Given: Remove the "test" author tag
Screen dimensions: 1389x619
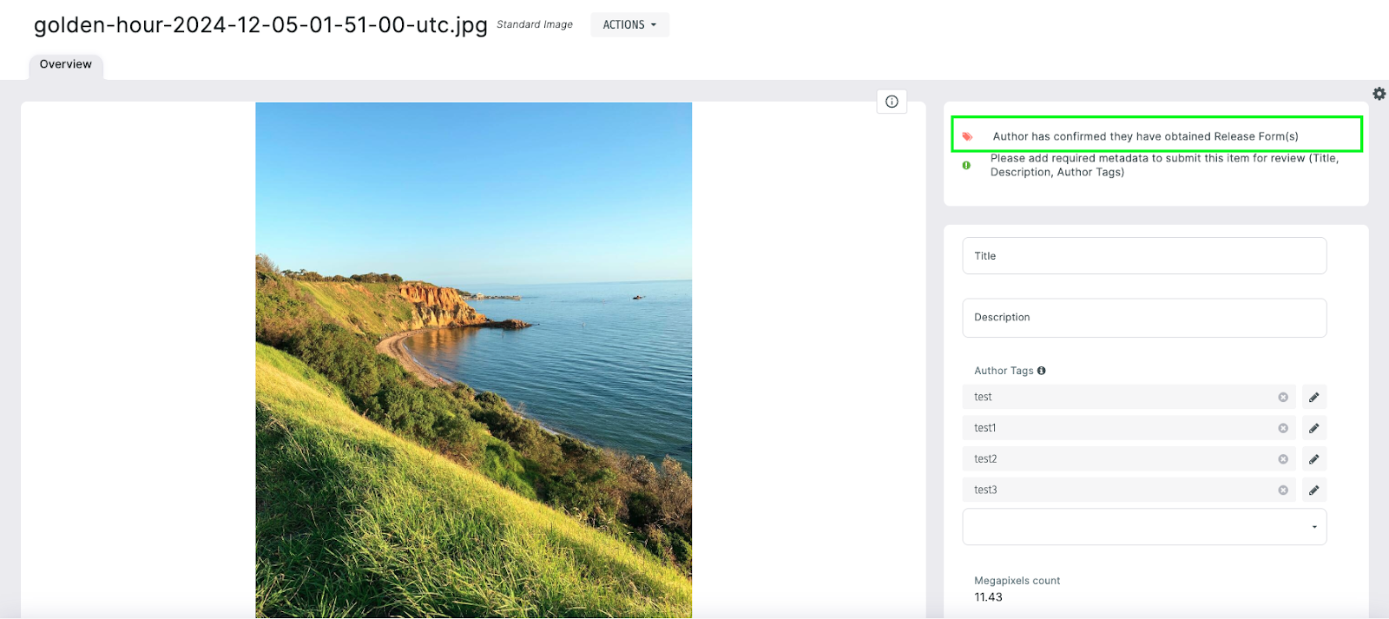Looking at the screenshot, I should coord(1282,397).
